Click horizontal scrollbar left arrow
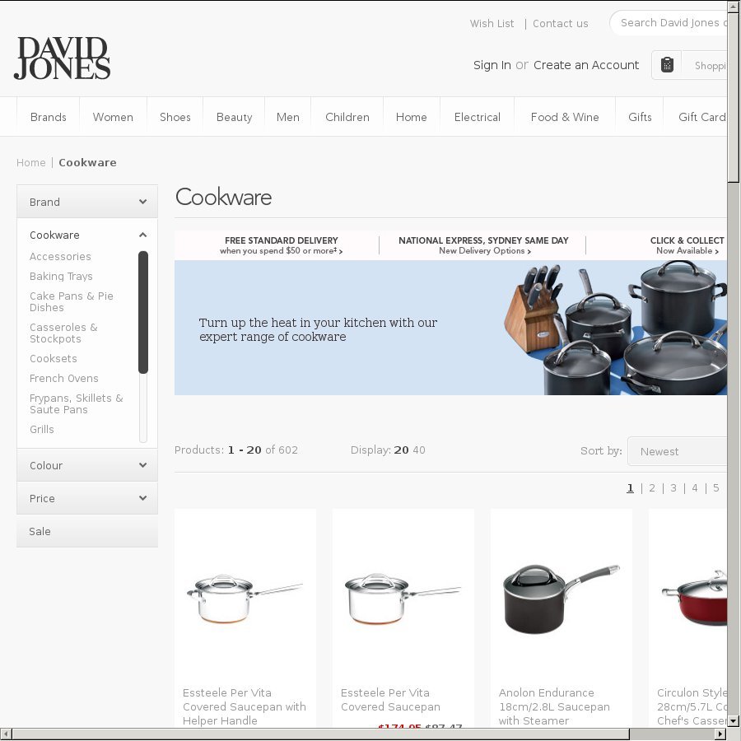 (x=6, y=734)
